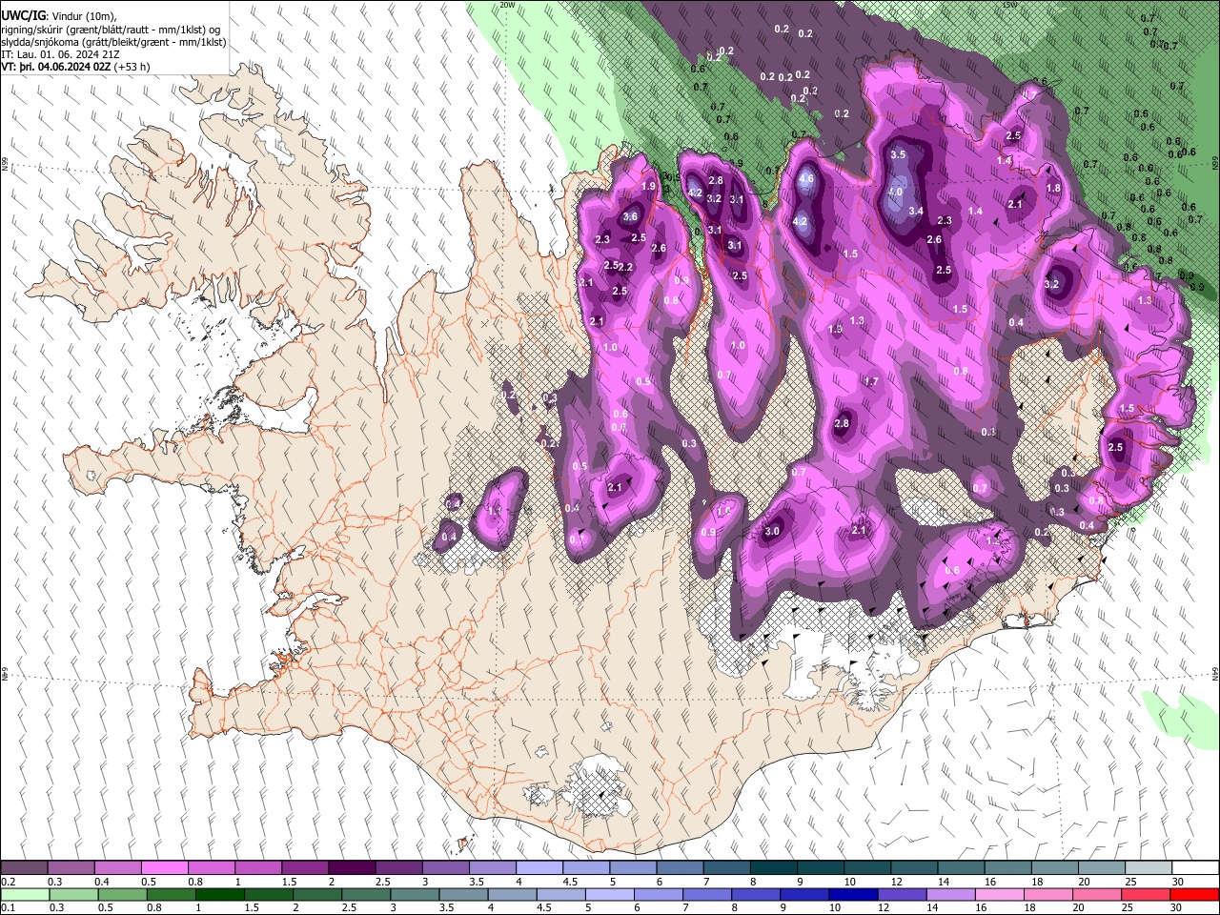Click the '4.0' precipitation value on the map

895,192
